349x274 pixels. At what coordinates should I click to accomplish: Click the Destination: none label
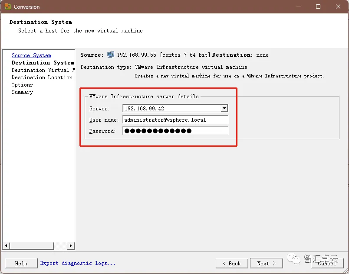(x=240, y=55)
